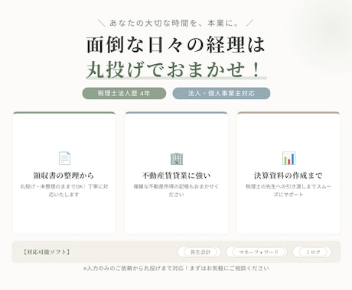The image size is (352, 290).
Task: Click the 面倒な日々の経理は headline
Action: 176,45
